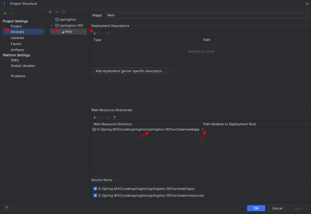Click the Name input field
The image size is (311, 214).
point(207,15)
